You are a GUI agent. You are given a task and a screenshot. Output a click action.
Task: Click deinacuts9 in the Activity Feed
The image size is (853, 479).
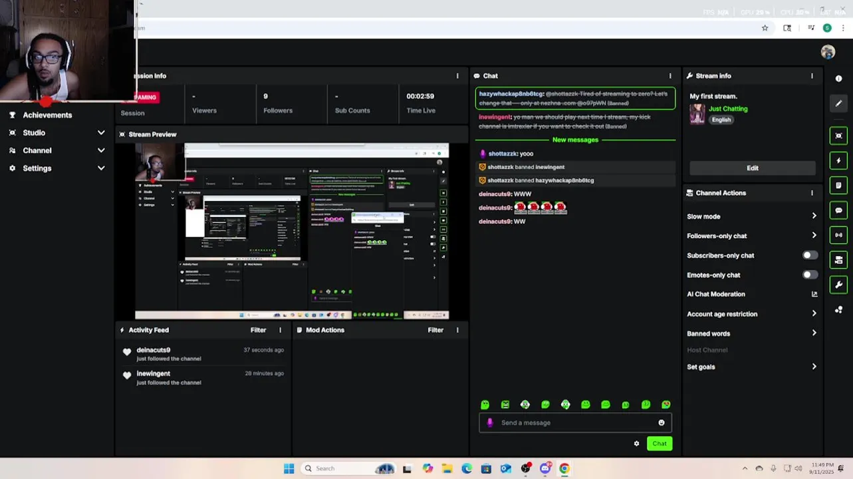click(154, 350)
